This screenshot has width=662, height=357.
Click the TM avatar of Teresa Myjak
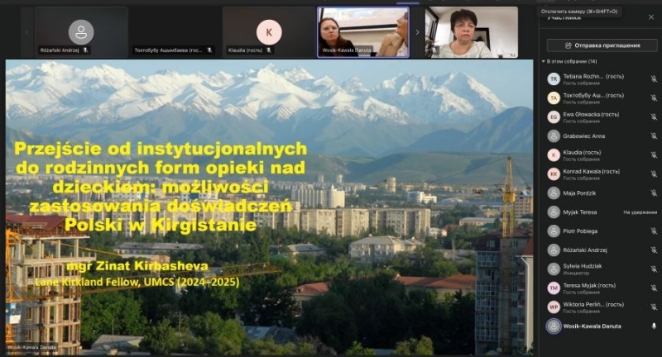tap(554, 288)
